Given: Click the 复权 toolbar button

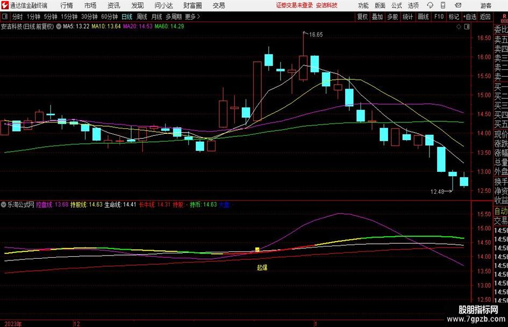Looking at the screenshot, I should click(x=362, y=17).
